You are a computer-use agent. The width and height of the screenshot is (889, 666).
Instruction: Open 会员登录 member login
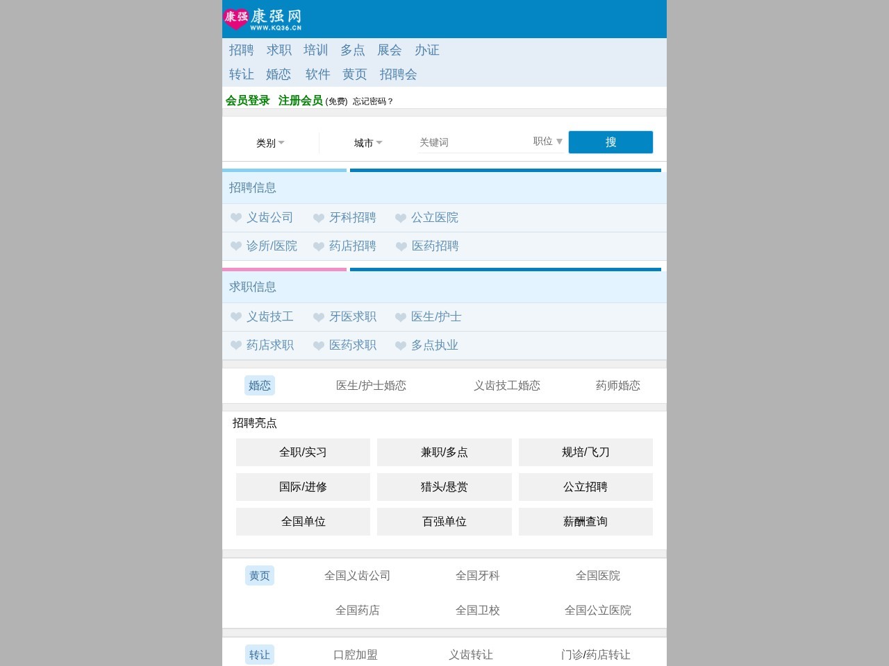247,100
